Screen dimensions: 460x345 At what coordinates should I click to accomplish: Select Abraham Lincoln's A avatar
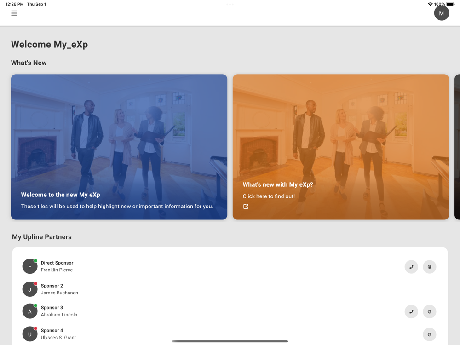click(29, 311)
